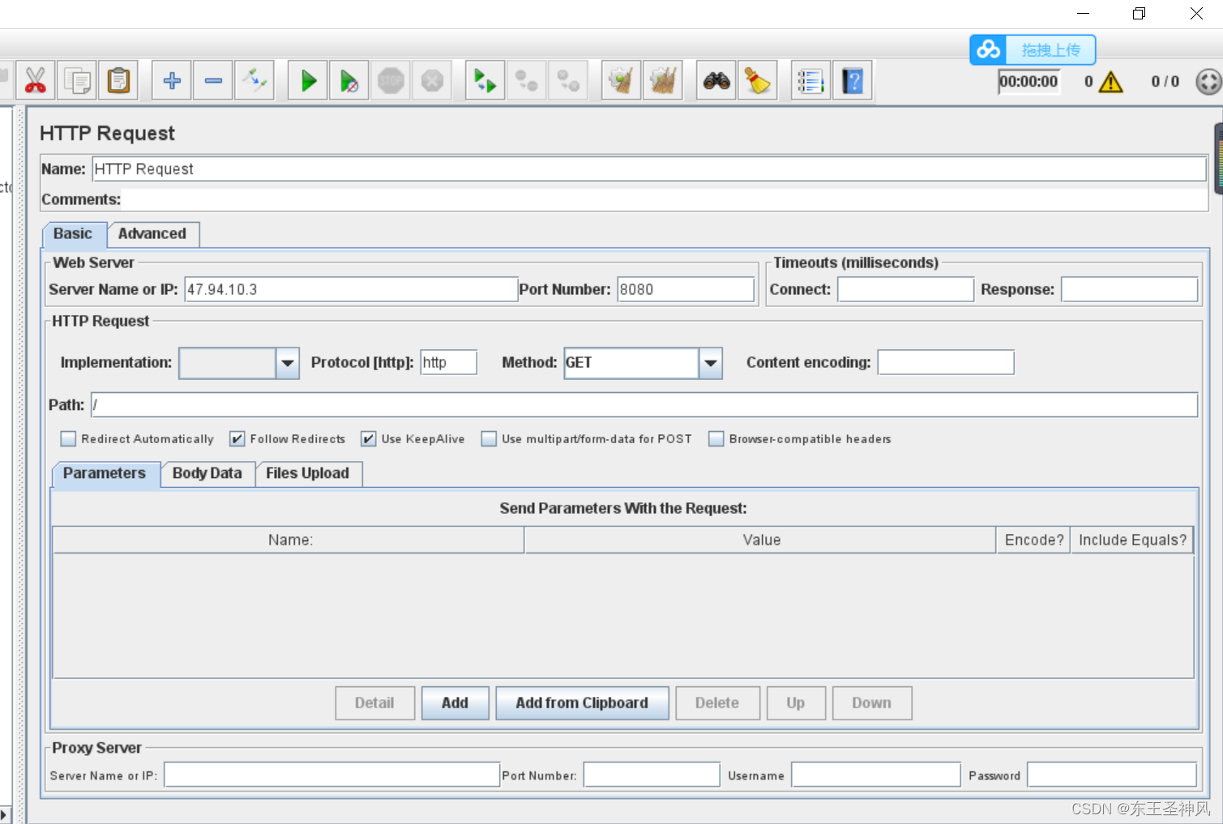
Task: Click the Add plus toolbar icon
Action: (172, 81)
